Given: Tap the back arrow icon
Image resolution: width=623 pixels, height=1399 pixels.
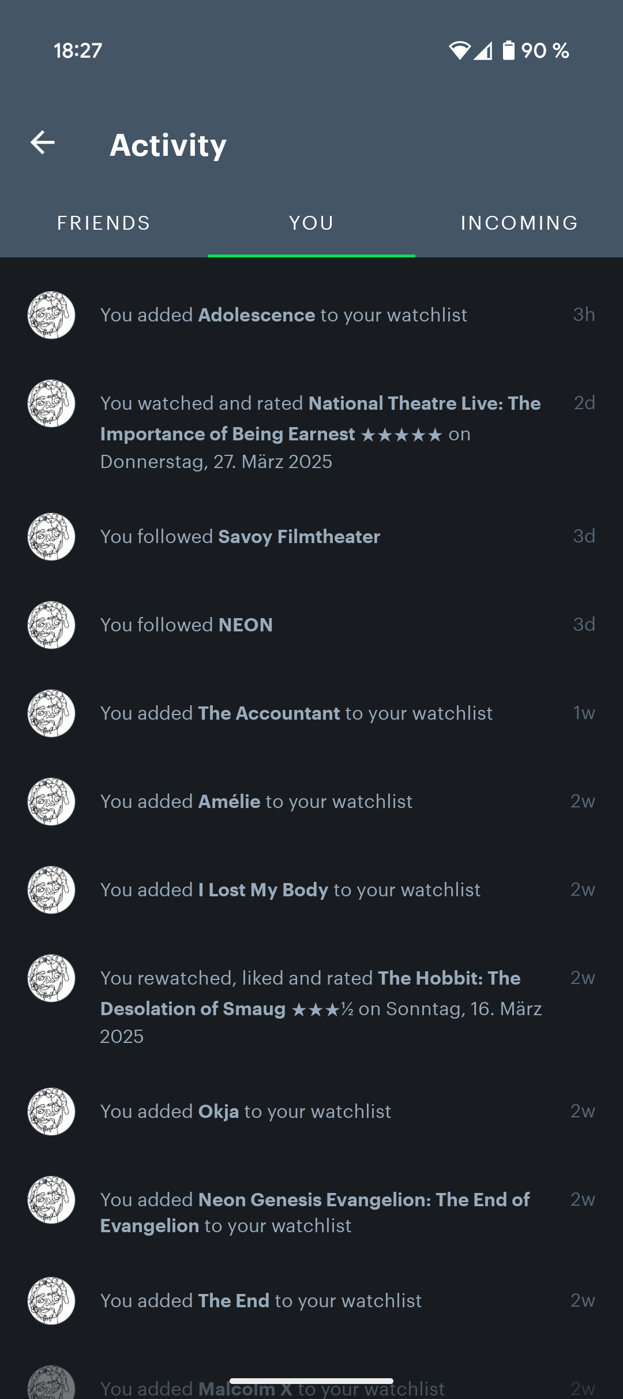Looking at the screenshot, I should tap(43, 143).
